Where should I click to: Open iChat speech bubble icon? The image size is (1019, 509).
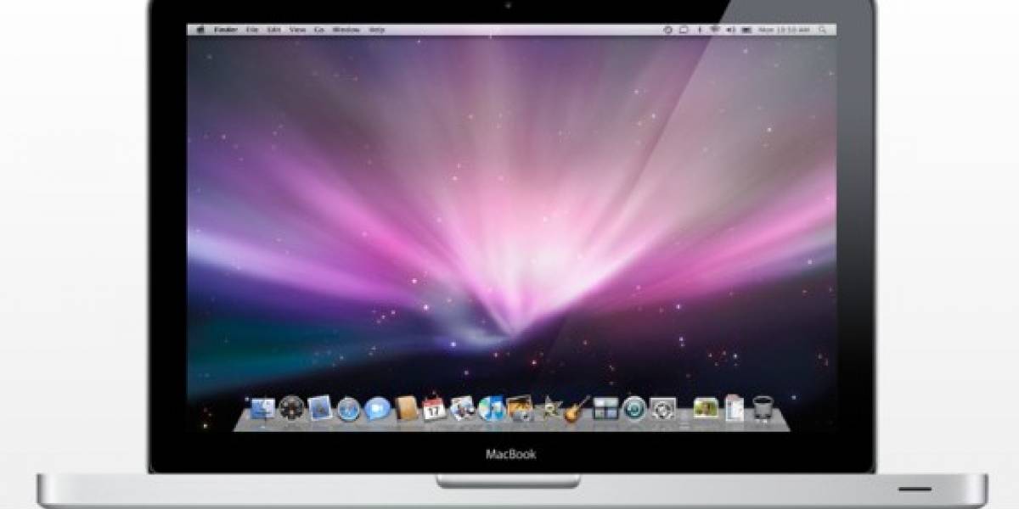(376, 409)
